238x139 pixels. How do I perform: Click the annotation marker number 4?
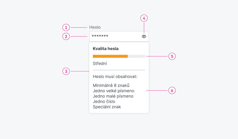tap(144, 18)
